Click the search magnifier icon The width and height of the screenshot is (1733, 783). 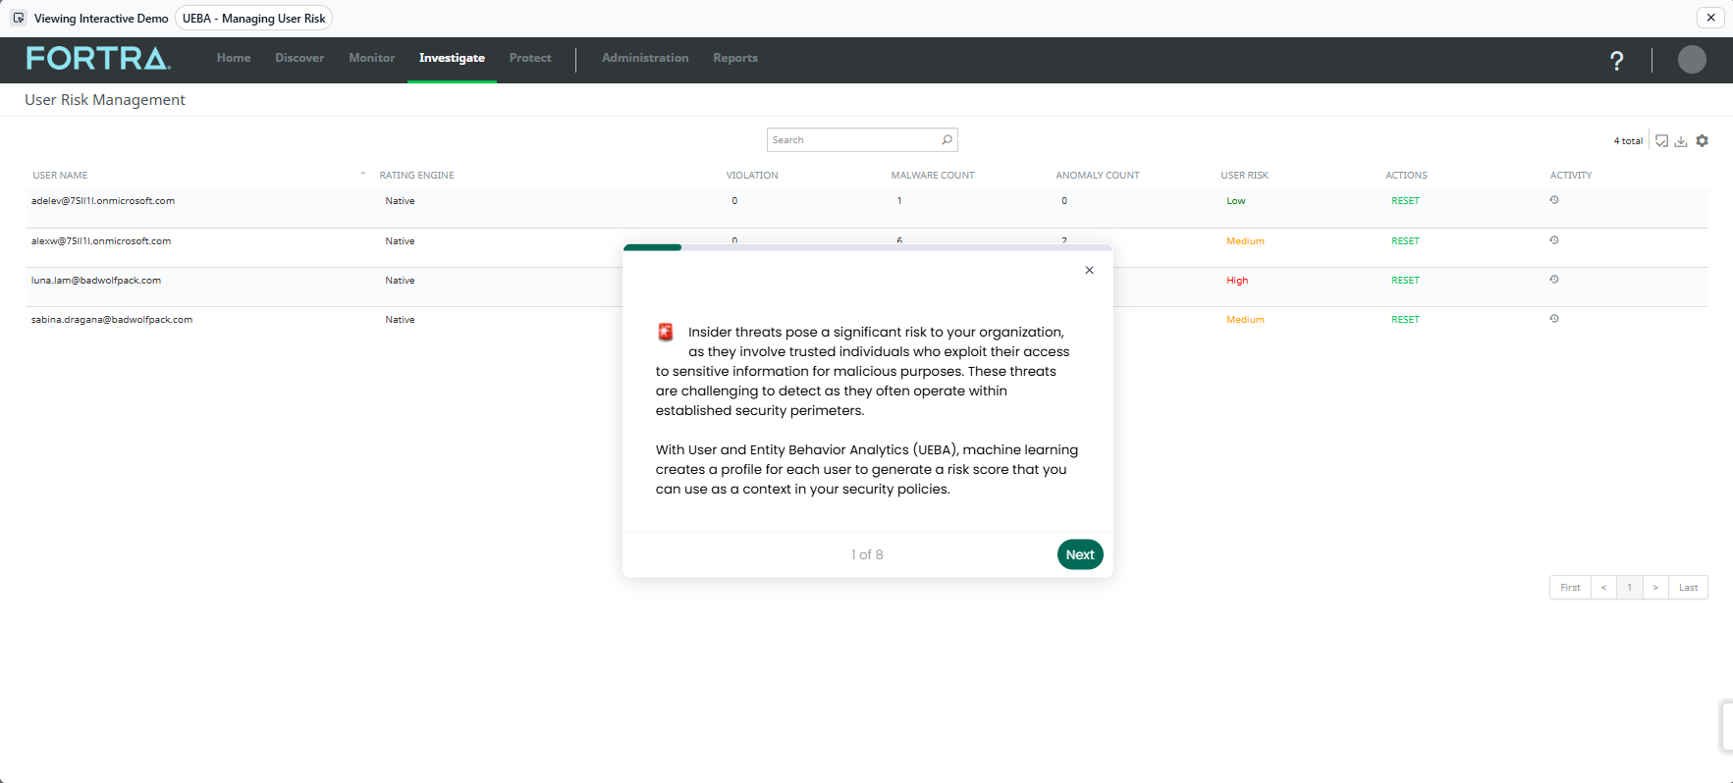(x=947, y=140)
